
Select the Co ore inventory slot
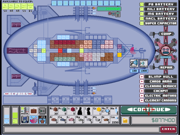(x=62, y=120)
